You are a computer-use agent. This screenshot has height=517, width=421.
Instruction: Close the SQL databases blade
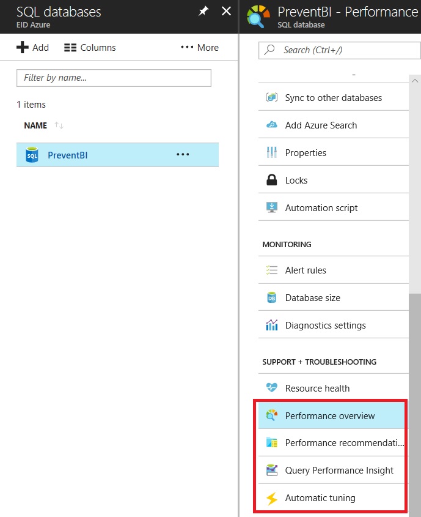point(226,11)
